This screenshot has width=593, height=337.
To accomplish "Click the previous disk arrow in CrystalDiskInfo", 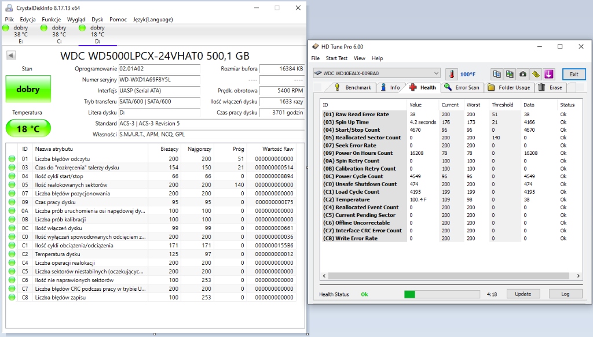I will point(11,55).
